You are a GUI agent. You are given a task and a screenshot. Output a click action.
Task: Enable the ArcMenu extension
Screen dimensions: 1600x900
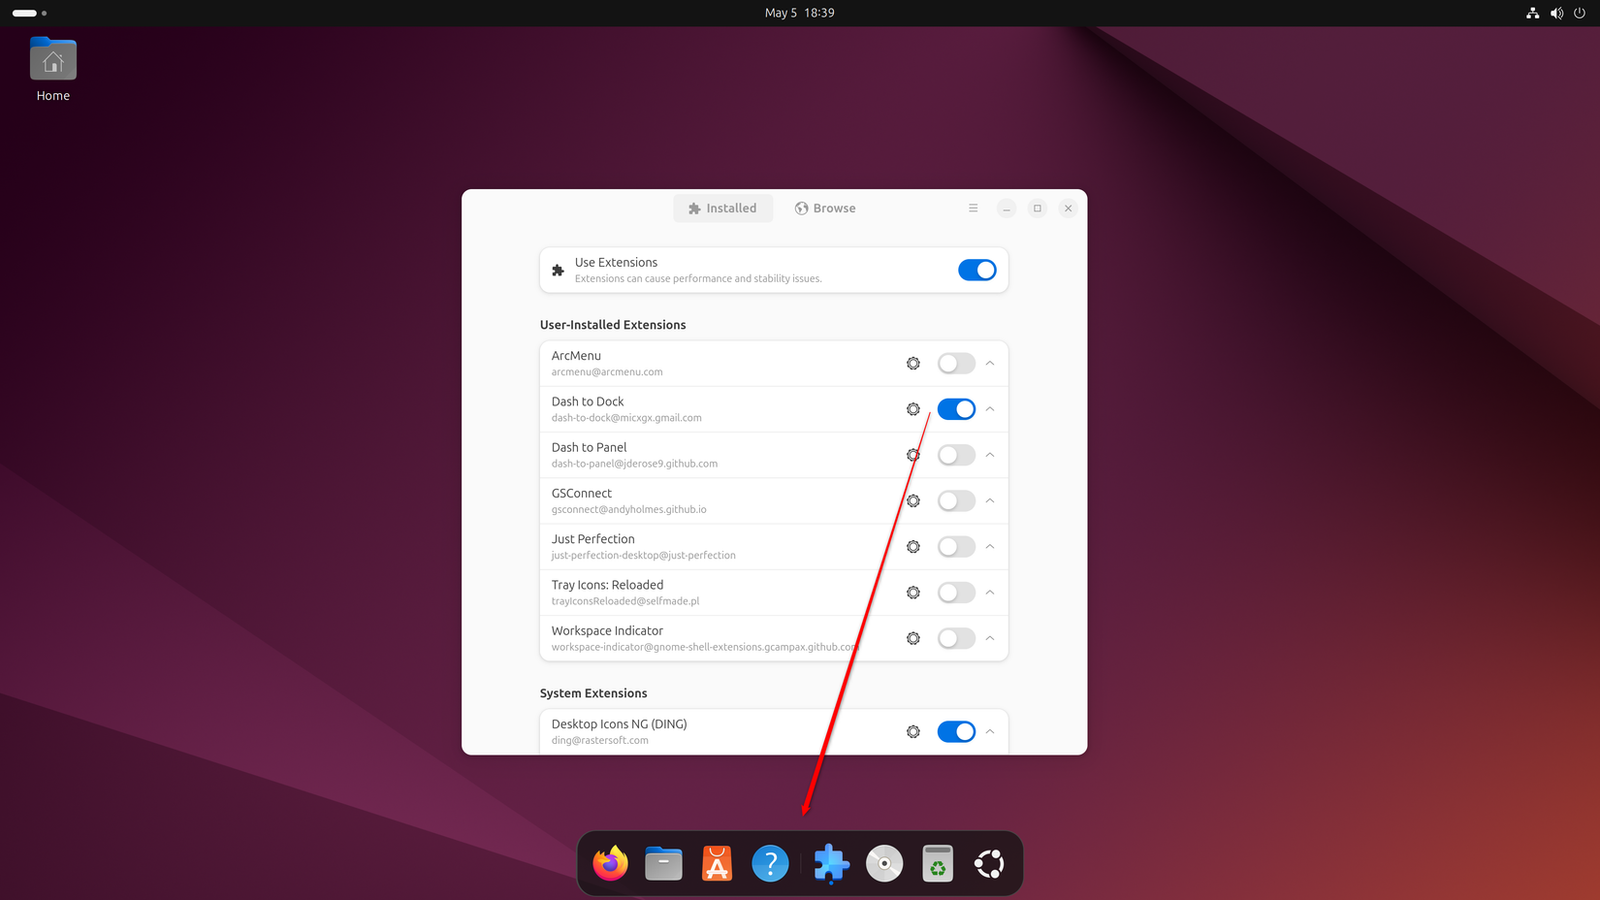955,363
